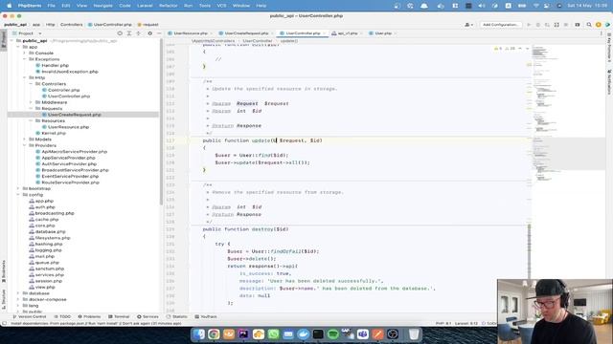The width and height of the screenshot is (613, 344).
Task: Open RouteServiceProvider.php file
Action: [x=67, y=183]
